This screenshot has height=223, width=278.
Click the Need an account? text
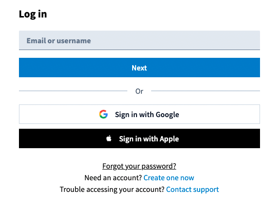point(113,178)
